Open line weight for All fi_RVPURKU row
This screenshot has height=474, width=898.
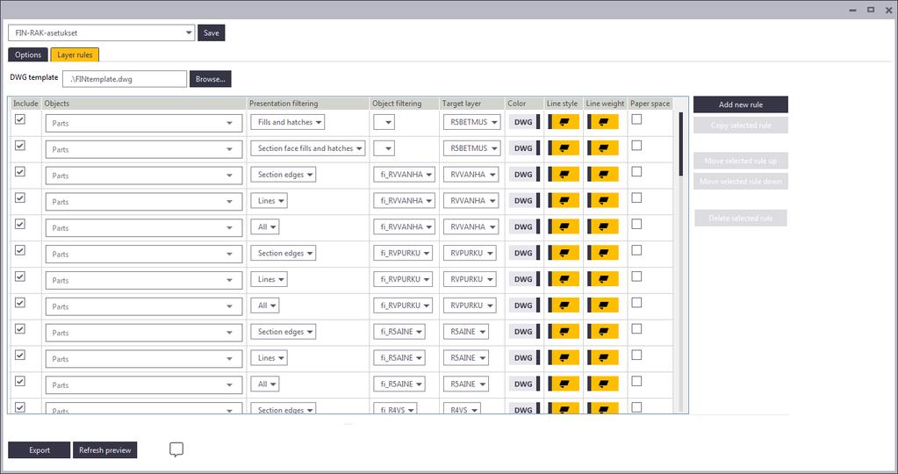[x=603, y=305]
